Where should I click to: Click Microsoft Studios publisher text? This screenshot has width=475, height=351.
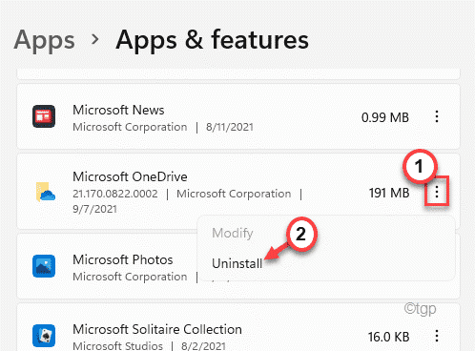click(117, 345)
